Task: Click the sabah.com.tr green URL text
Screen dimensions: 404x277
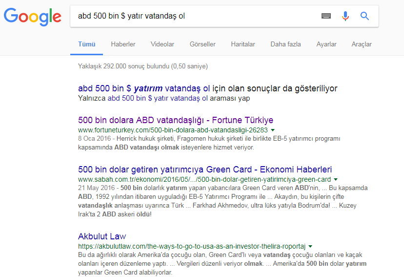Action: click(204, 179)
